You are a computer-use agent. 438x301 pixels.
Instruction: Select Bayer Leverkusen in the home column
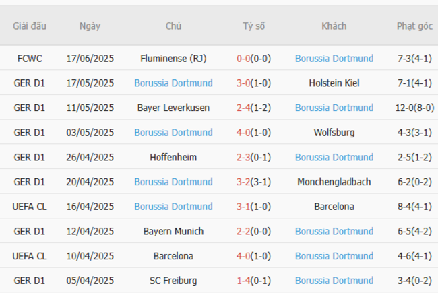coord(173,108)
